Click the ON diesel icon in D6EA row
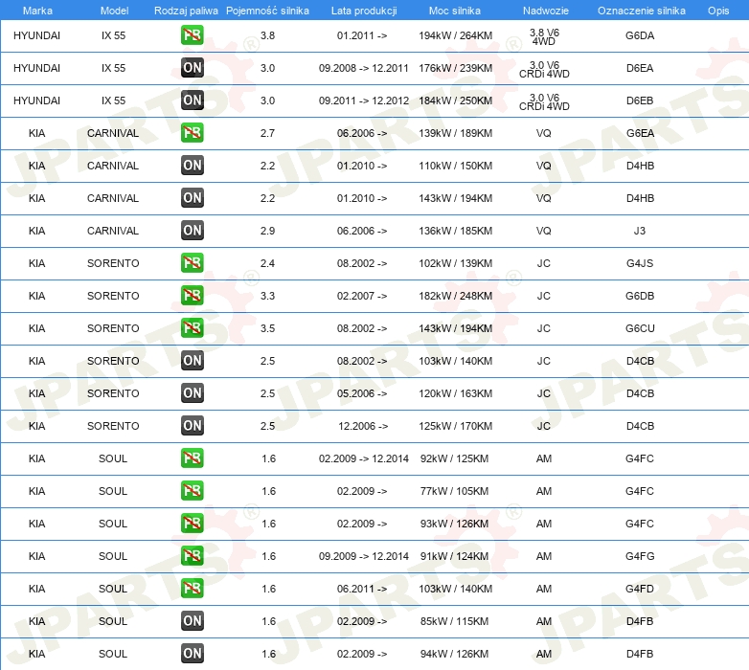Image resolution: width=749 pixels, height=670 pixels. point(192,68)
